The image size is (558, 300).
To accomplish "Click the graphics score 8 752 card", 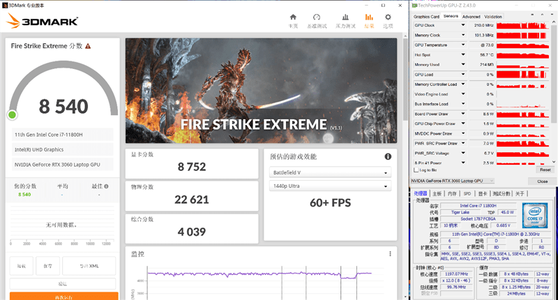I will coord(192,163).
